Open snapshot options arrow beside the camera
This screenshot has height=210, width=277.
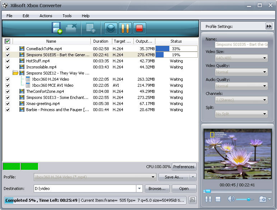[269, 199]
